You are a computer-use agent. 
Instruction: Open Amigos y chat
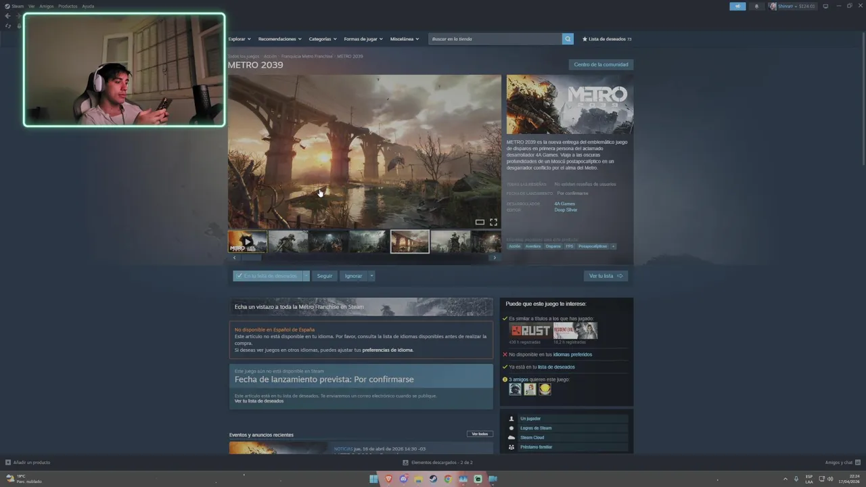pyautogui.click(x=842, y=463)
